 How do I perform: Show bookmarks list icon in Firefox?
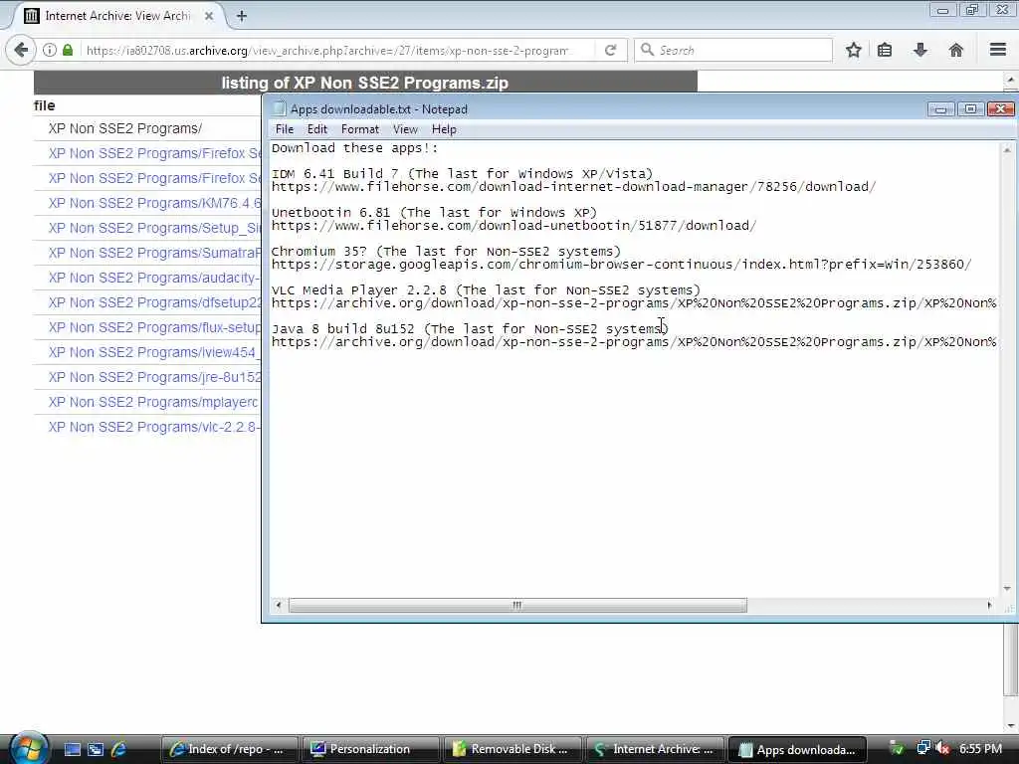[x=885, y=50]
